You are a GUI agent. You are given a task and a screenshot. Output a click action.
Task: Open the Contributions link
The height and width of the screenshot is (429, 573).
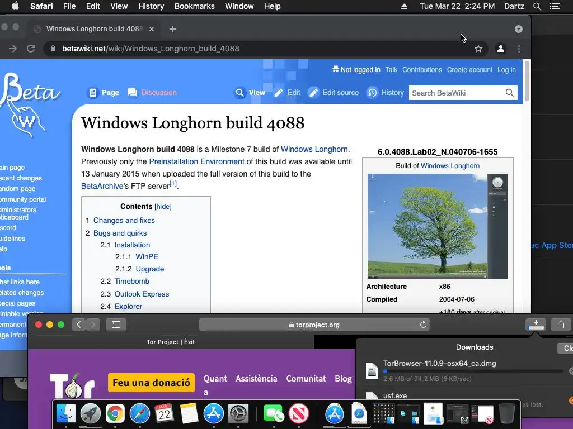tap(422, 70)
